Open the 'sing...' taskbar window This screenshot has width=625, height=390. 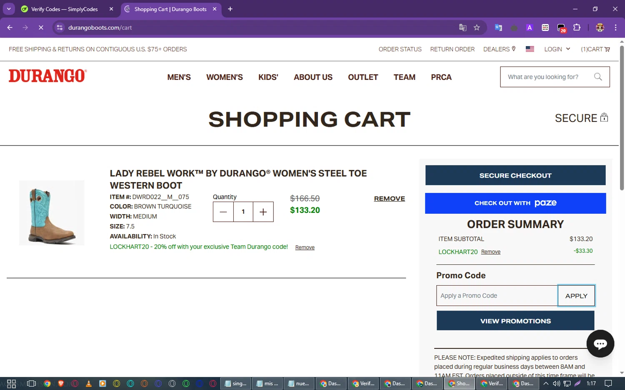(x=236, y=383)
